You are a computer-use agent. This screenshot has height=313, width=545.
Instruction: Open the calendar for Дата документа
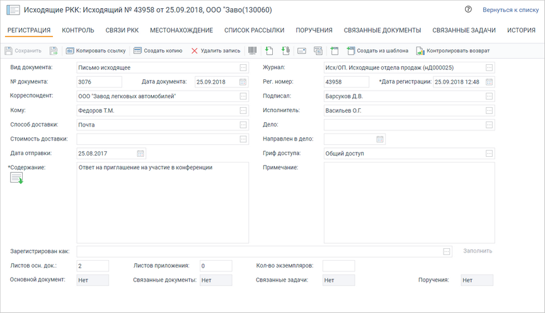point(243,82)
